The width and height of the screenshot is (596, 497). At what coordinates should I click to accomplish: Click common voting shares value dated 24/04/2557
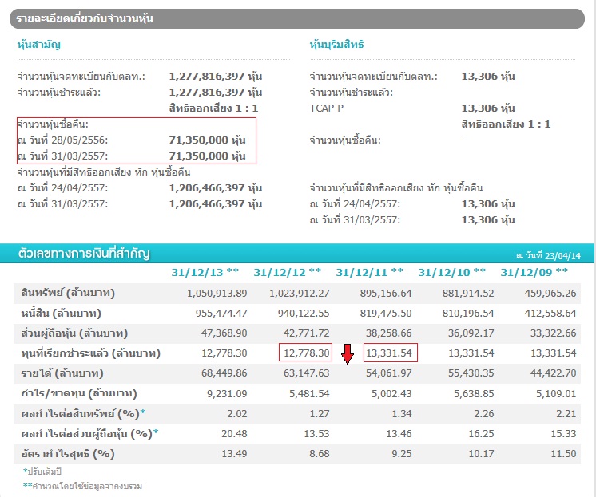[x=216, y=188]
